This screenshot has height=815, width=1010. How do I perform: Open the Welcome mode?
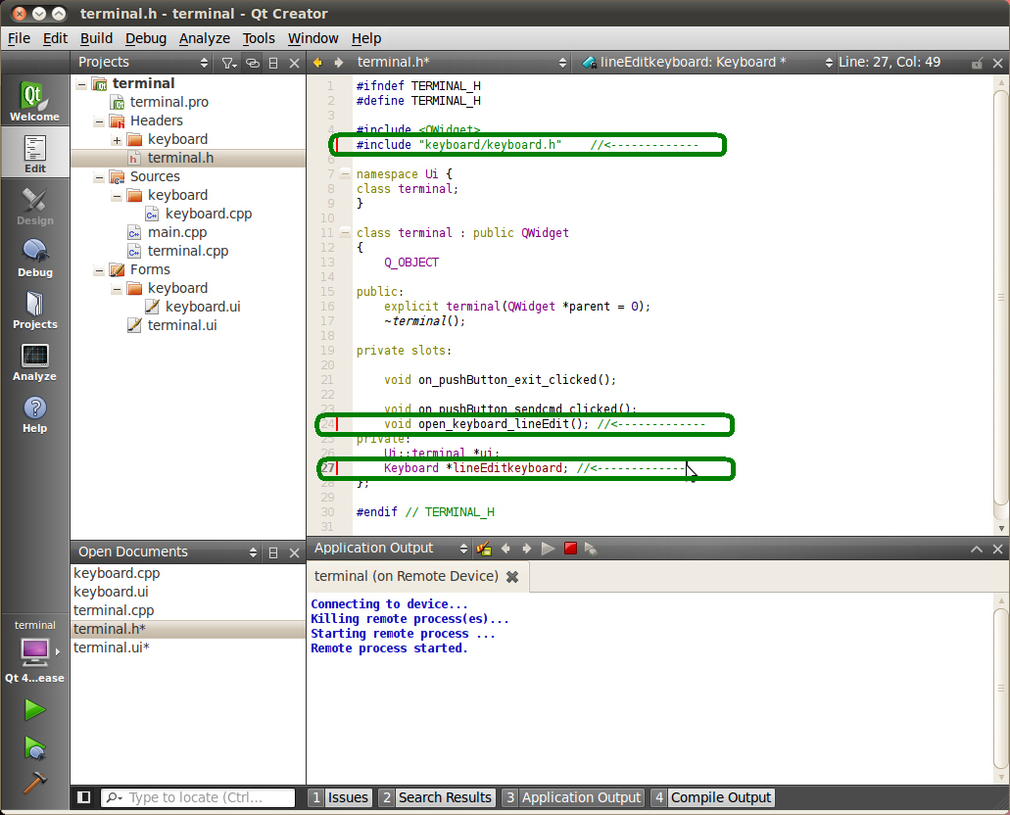(x=35, y=101)
